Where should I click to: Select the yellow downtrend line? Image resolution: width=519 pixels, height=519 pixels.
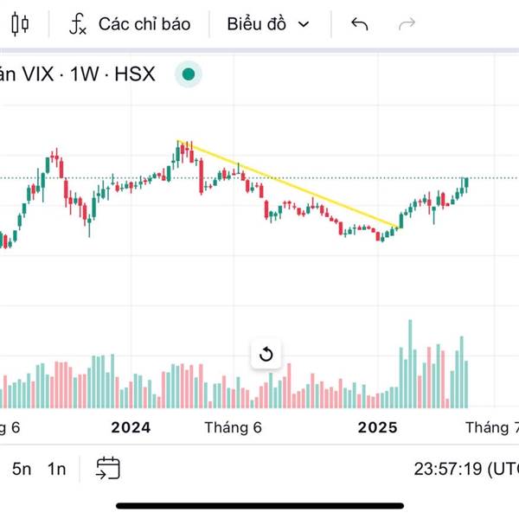point(288,183)
